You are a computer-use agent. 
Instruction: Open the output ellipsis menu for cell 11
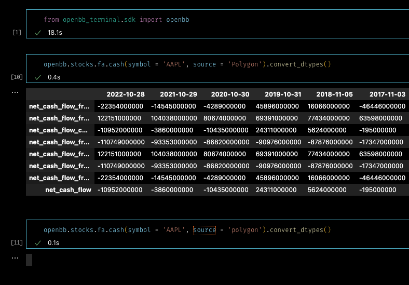coord(15,259)
